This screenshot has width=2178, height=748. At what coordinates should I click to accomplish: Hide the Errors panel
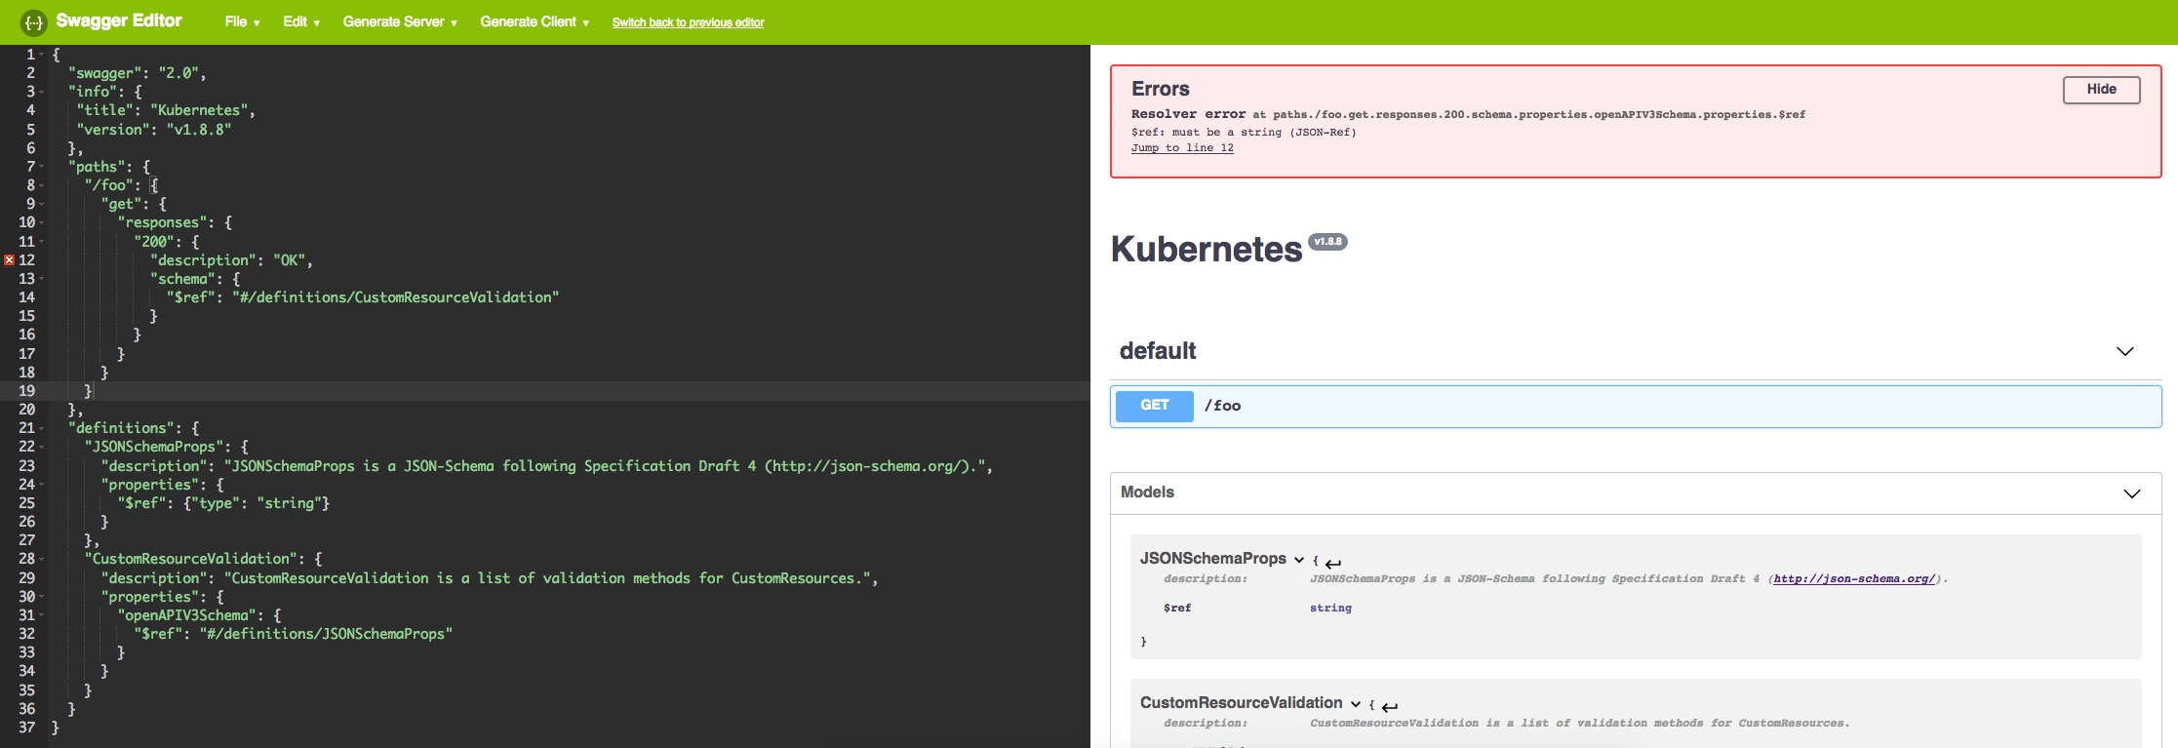pos(2101,90)
